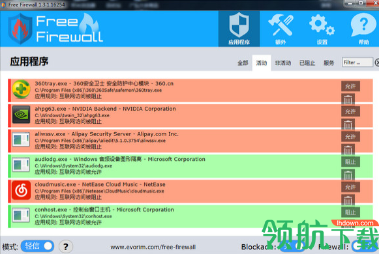This screenshot has height=254, width=379.
Task: Select the ahpg63.exe NVIDIA icon
Action: 22,115
